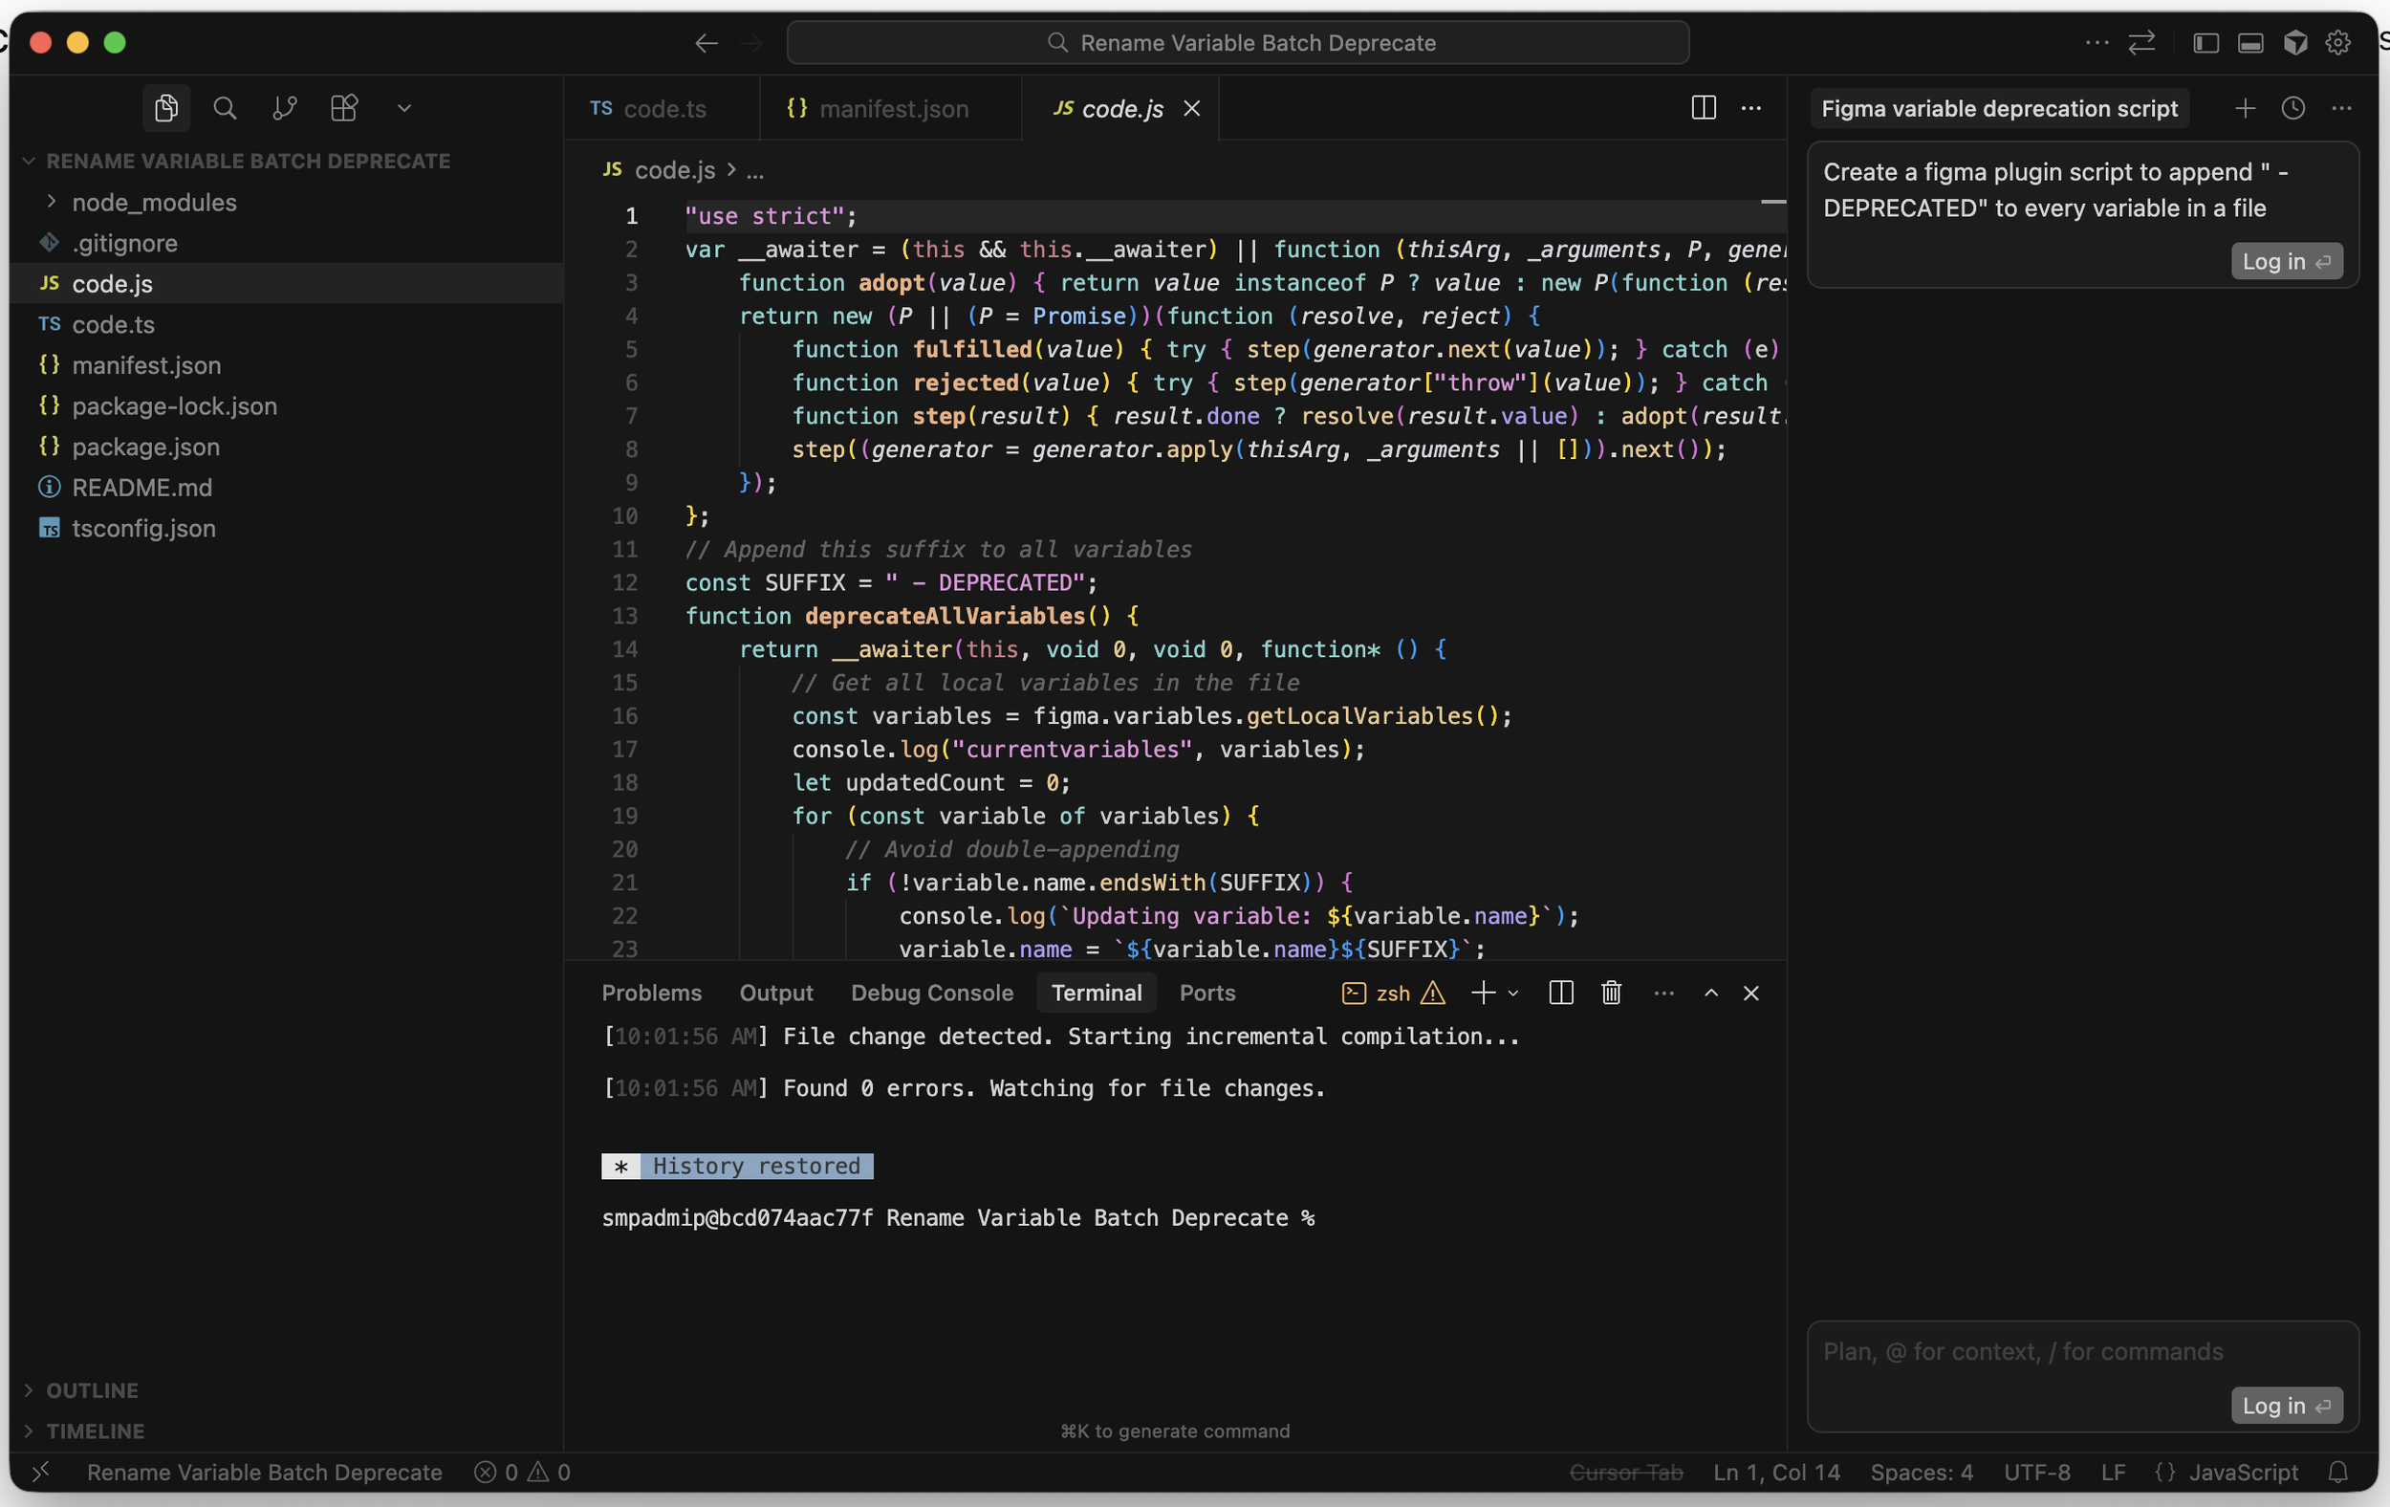Start a new chat with plus icon
This screenshot has height=1507, width=2390.
click(2244, 108)
